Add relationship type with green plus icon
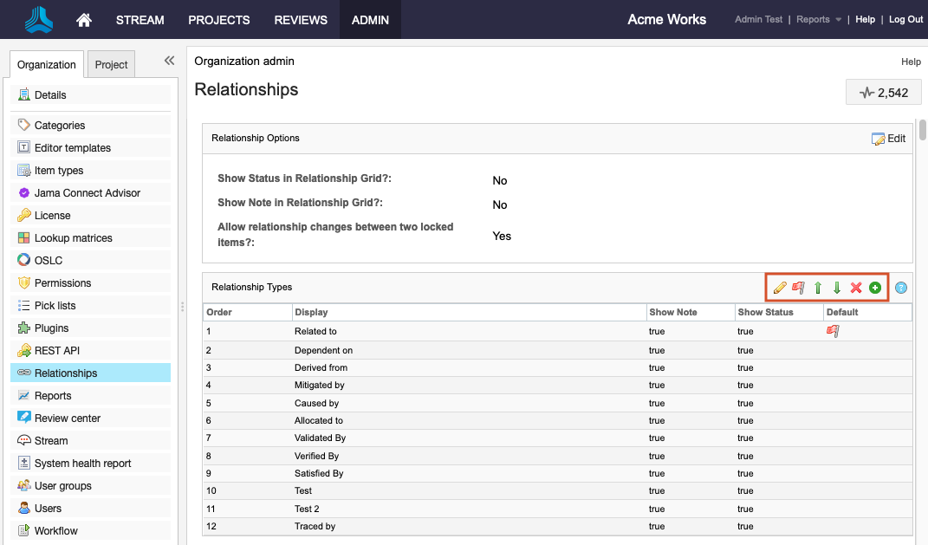Screen dimensions: 928x545 875,288
